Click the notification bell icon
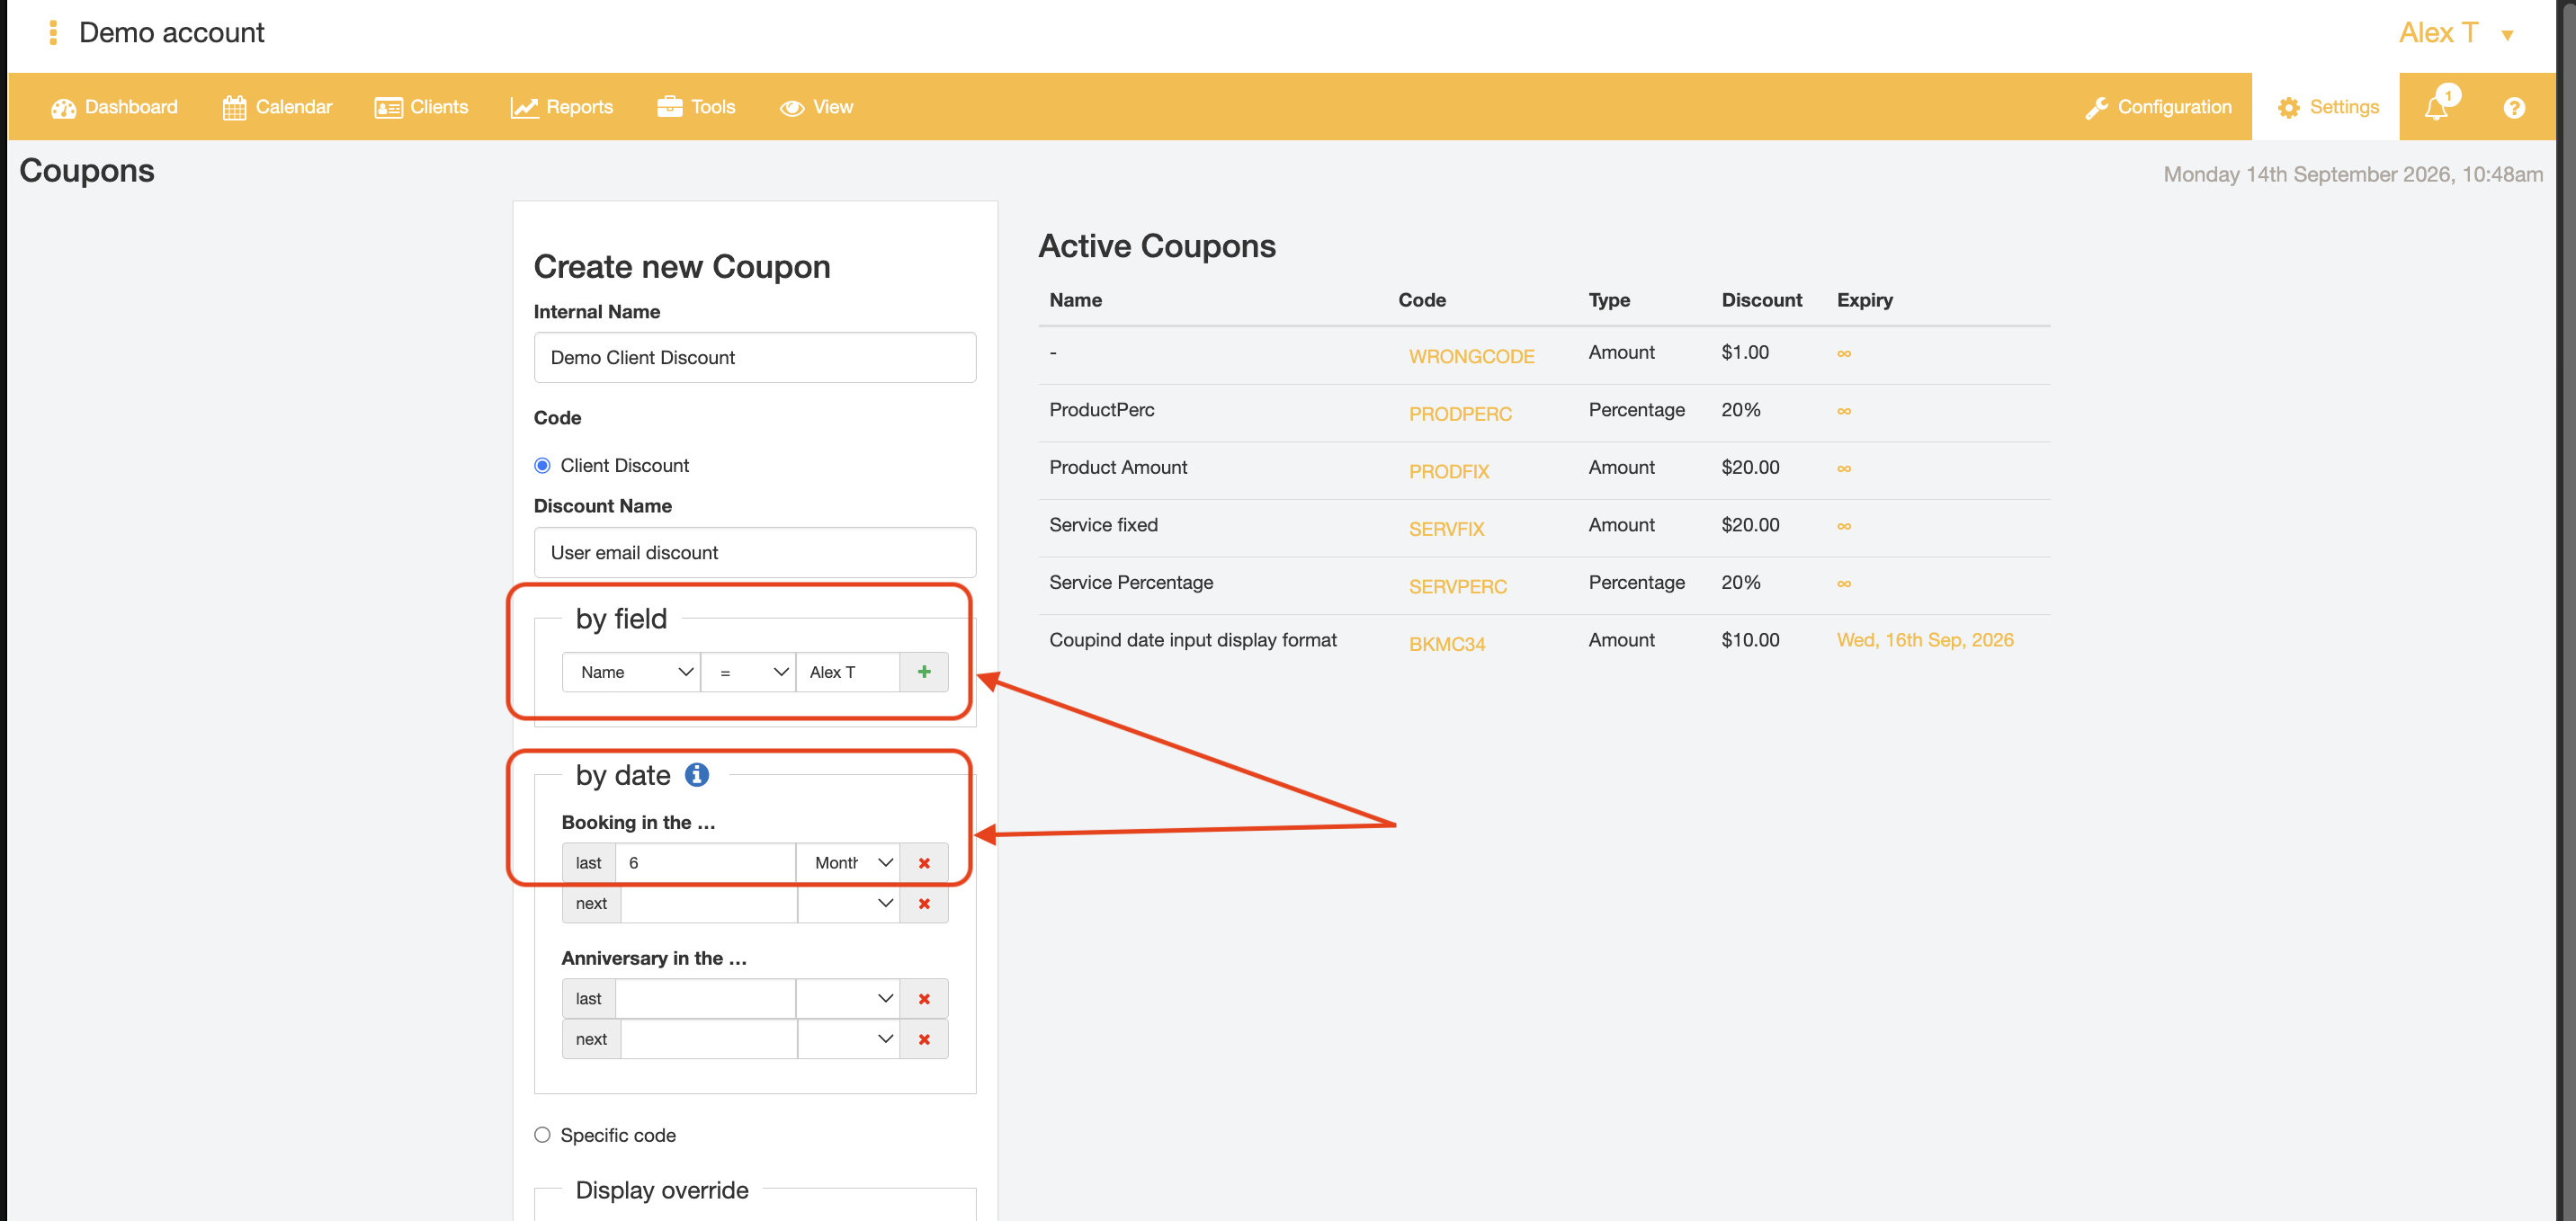Screen dimensions: 2576x1221 (x=2437, y=106)
